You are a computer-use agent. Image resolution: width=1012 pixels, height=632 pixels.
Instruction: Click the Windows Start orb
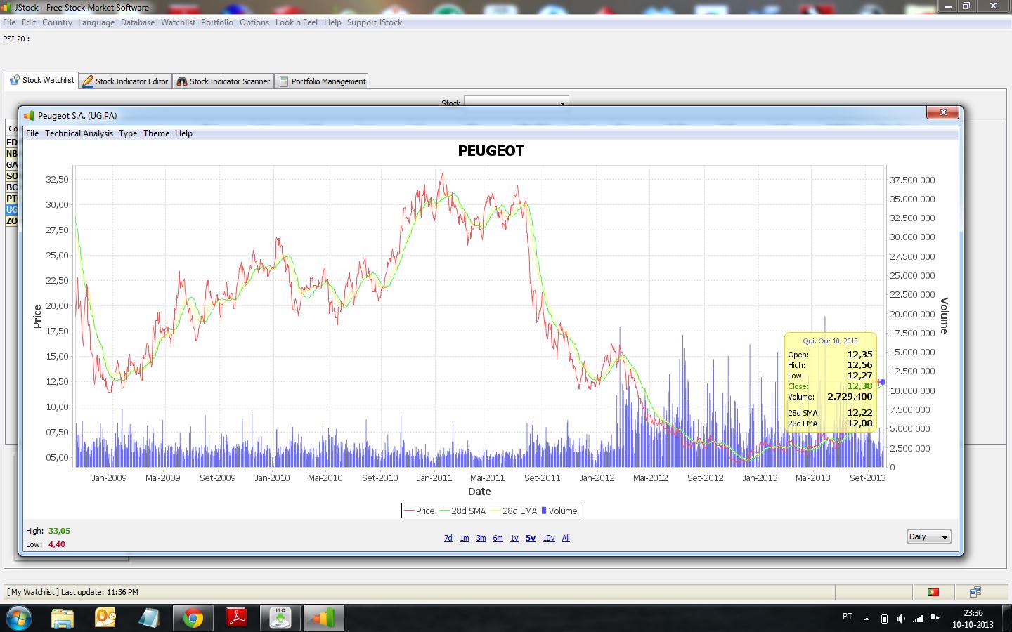[x=19, y=618]
